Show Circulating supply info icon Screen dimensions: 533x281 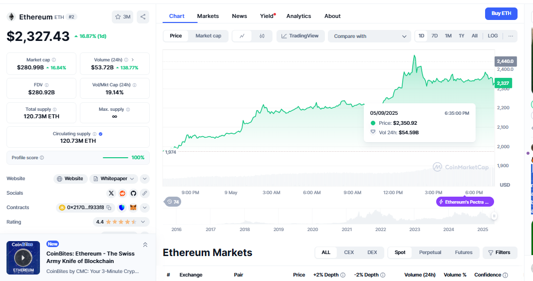coord(94,134)
